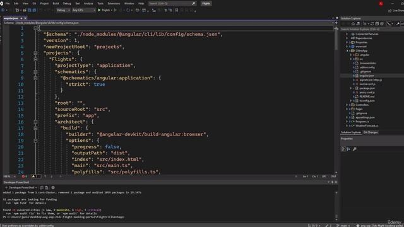The image size is (404, 227).
Task: Click Solution Explorer show all files icon
Action: click(382, 24)
